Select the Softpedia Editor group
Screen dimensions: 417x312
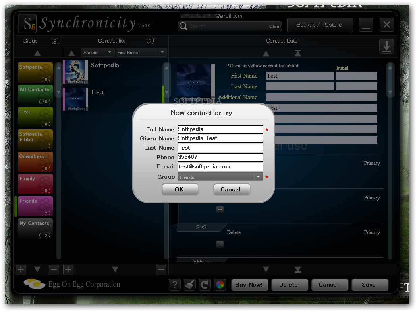[x=35, y=140]
